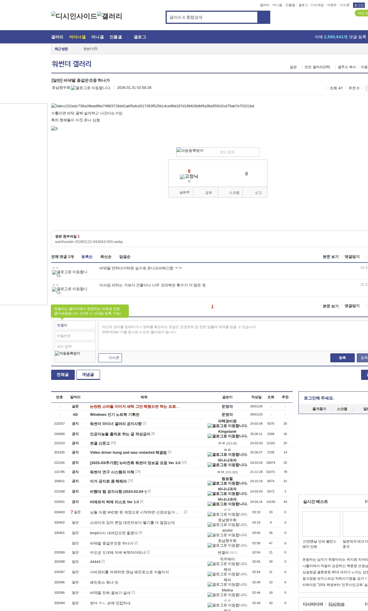Toggle 야간 모드 at the top right
This screenshot has height=611, width=368.
click(362, 13)
